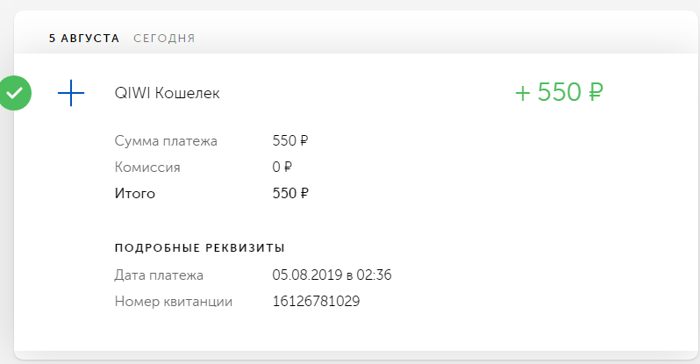Viewport: 700px width, 364px height.
Task: Click the 5 АВГУСТА date header
Action: click(x=83, y=39)
